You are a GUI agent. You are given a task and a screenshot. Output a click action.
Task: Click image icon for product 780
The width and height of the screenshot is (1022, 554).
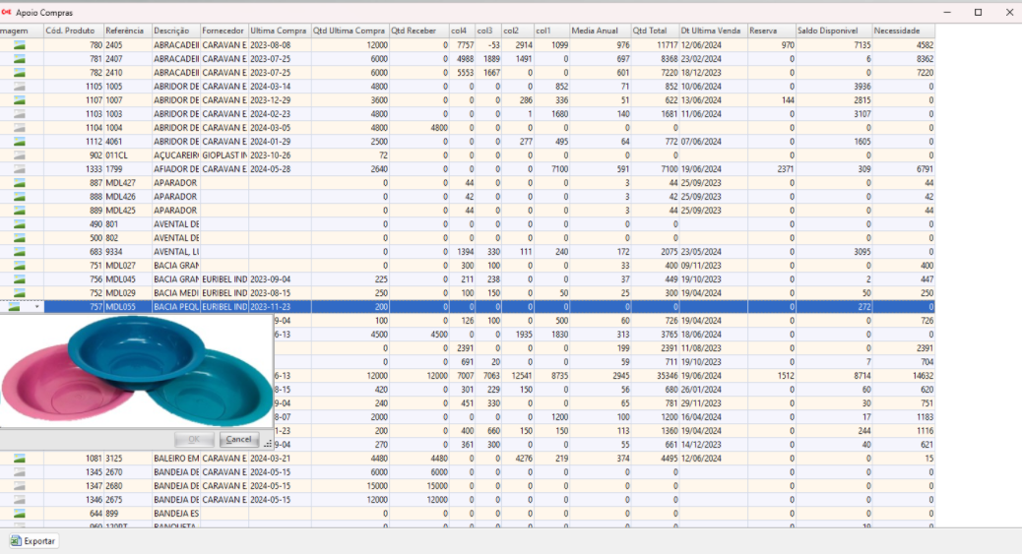(18, 45)
